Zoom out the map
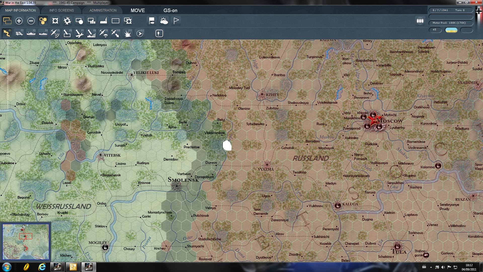483x272 pixels. click(x=31, y=21)
